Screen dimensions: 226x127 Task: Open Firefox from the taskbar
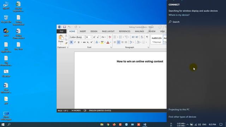pos(114,125)
